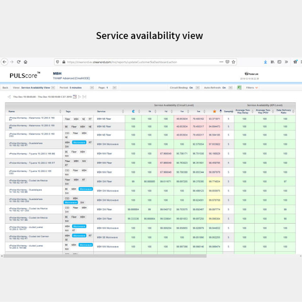This screenshot has height=302, width=302.
Task: Sort the 1m availability column
Action: pos(204,111)
